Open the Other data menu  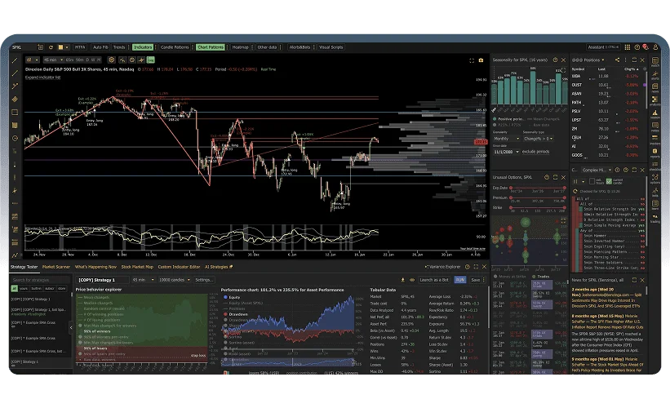tap(267, 47)
